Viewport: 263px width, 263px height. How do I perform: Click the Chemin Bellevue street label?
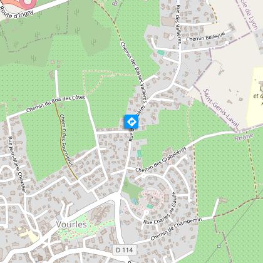(205, 37)
